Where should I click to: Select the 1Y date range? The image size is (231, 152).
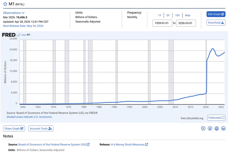tap(160, 15)
